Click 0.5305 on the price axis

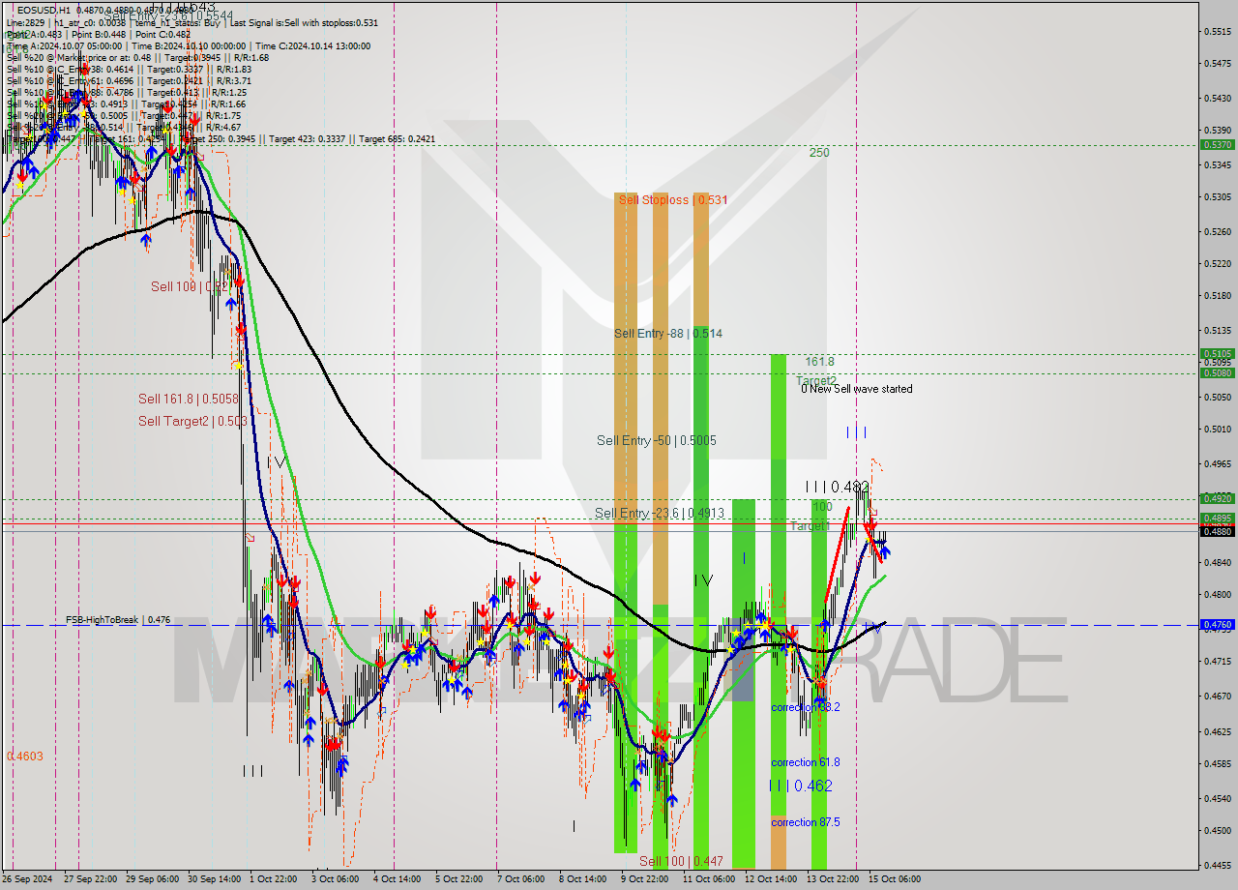[x=1217, y=196]
